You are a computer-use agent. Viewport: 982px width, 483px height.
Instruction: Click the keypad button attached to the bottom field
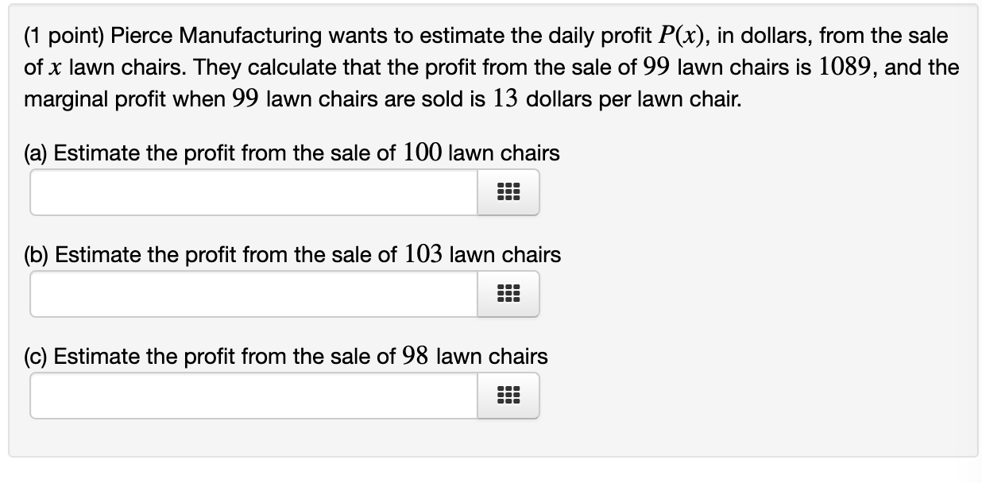(508, 396)
